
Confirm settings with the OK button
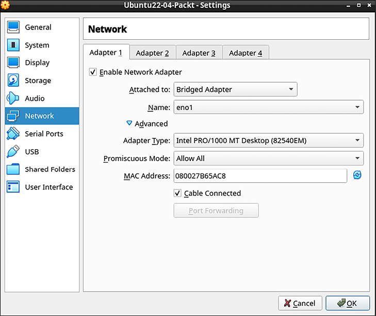point(348,303)
